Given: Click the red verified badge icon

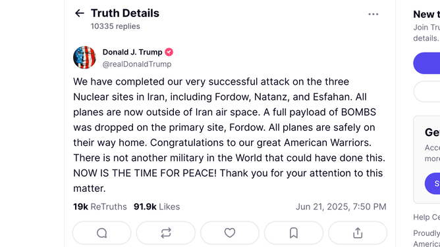Looking at the screenshot, I should tap(169, 52).
